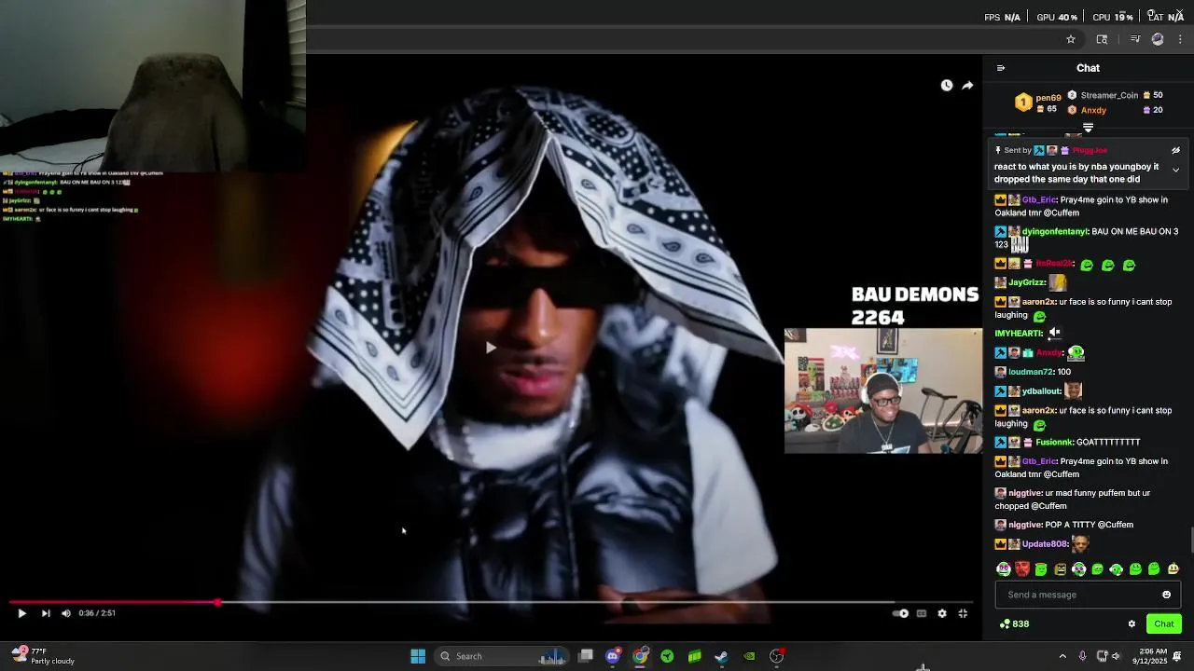Switch to Chrome on taskbar
The width and height of the screenshot is (1194, 671).
640,656
